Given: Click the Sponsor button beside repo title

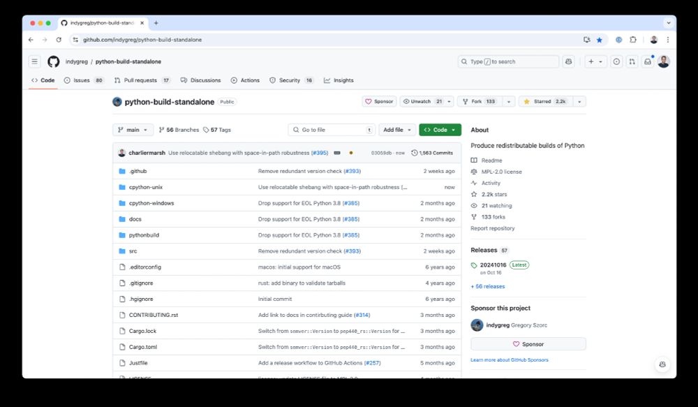Looking at the screenshot, I should (x=379, y=101).
